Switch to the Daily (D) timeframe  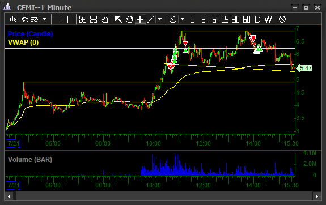(x=257, y=19)
